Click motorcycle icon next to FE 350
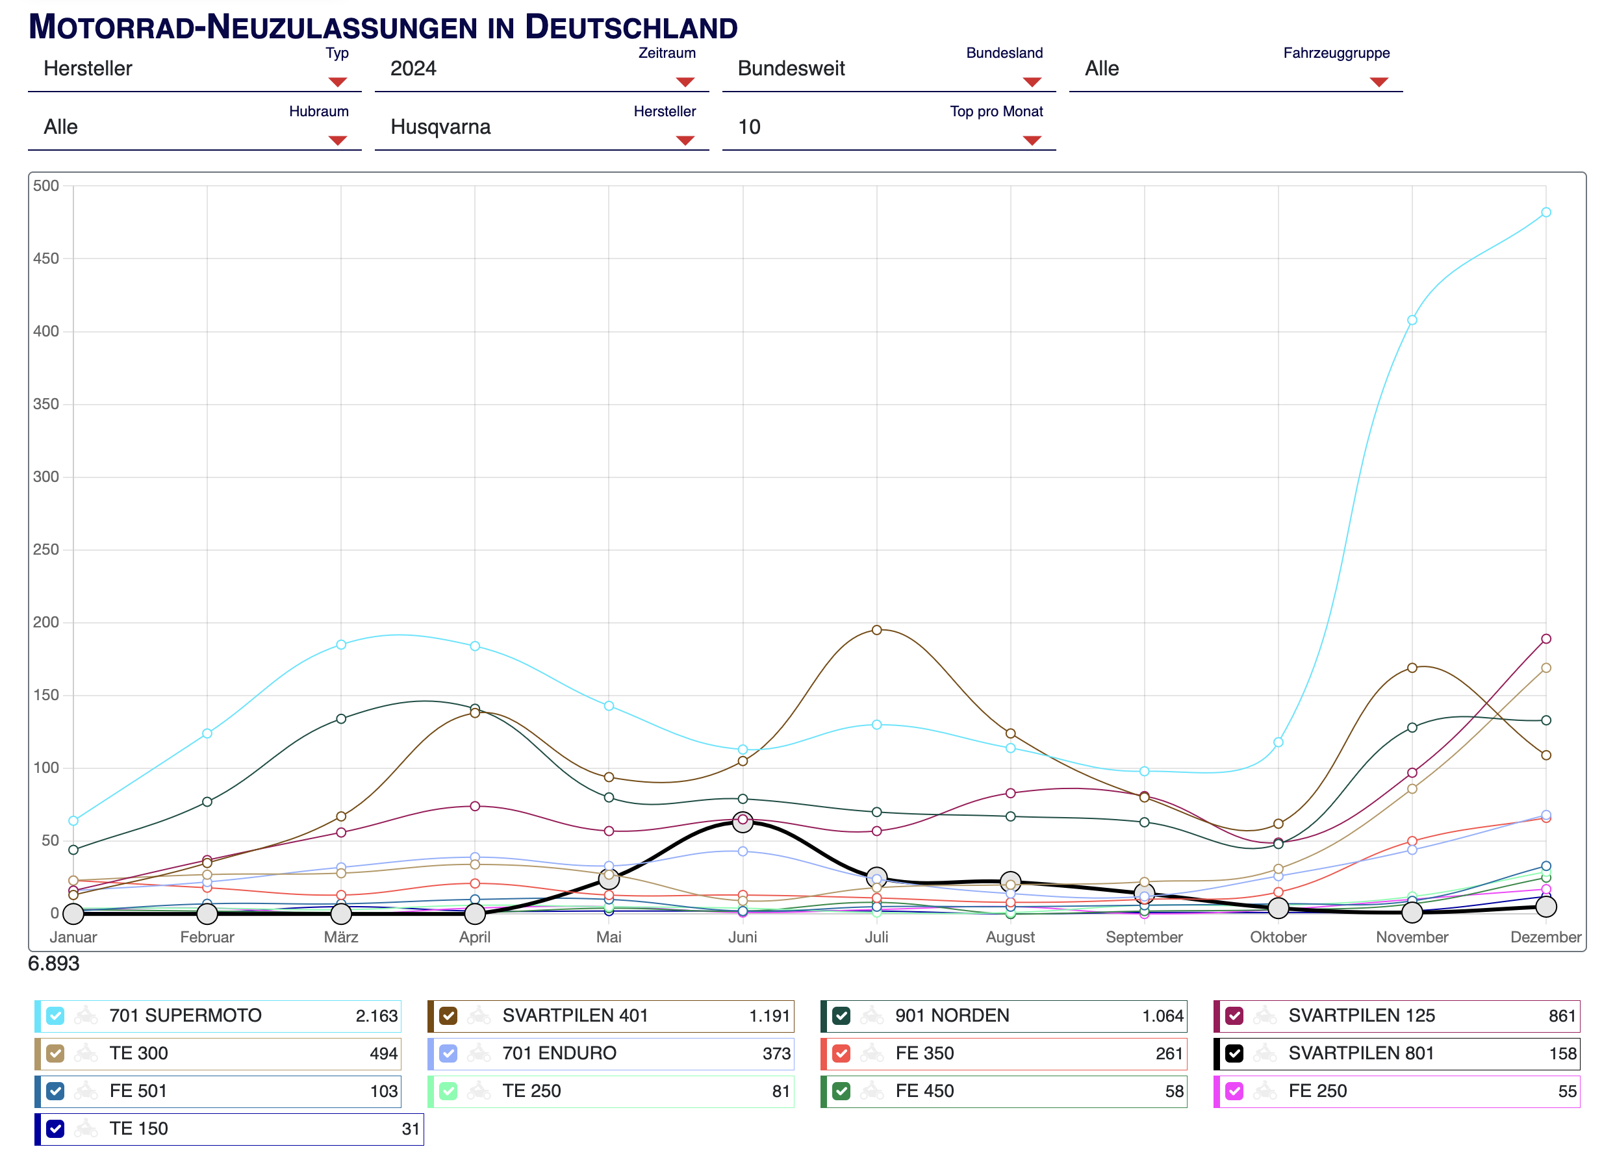1615x1160 pixels. pos(872,1054)
